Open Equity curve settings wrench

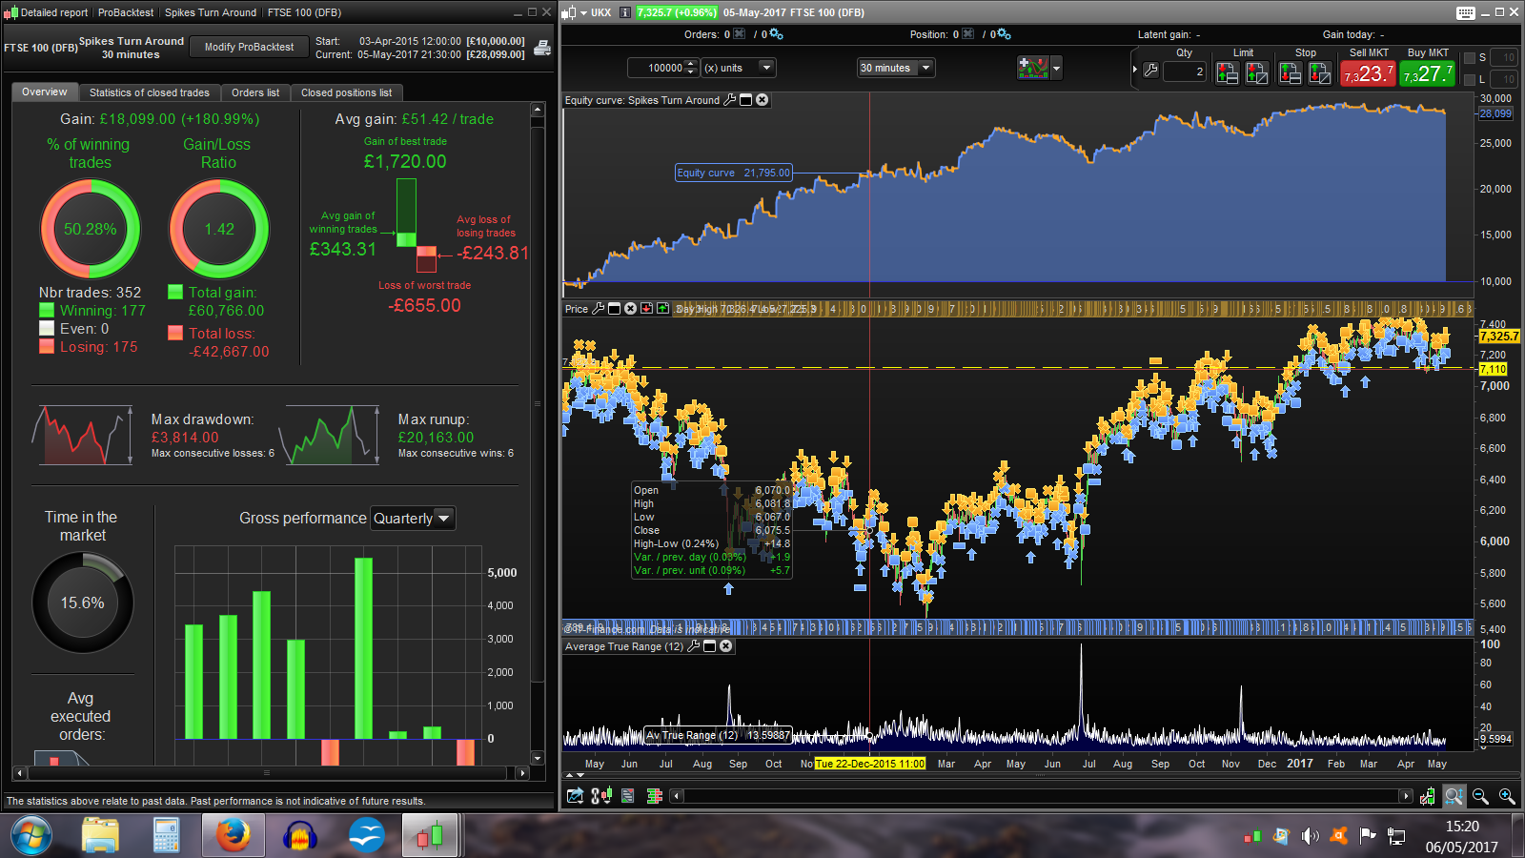pos(730,99)
